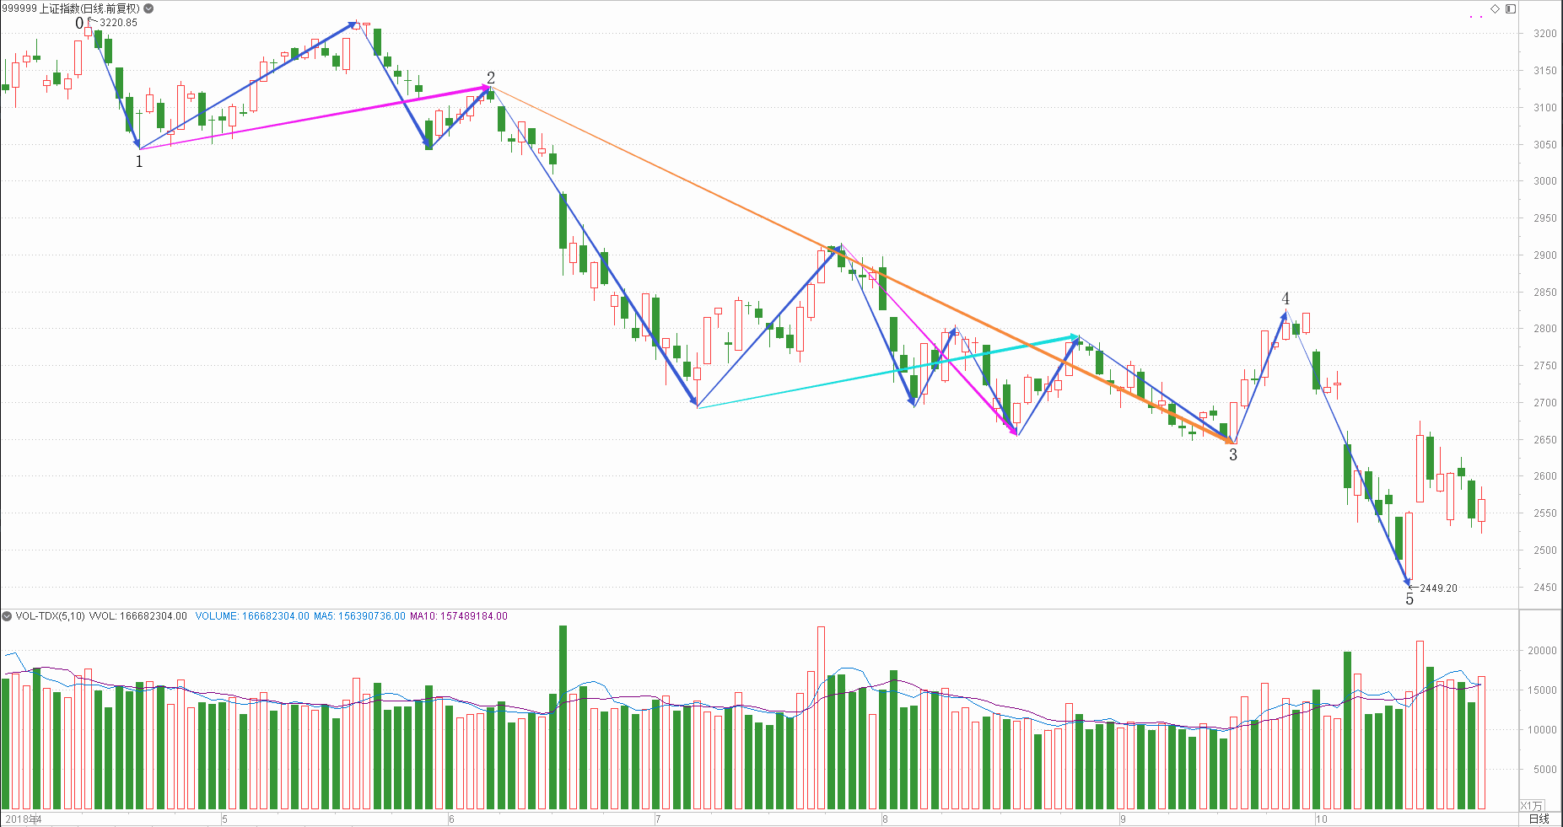Select the wave point label 1
1563x827 pixels.
point(139,161)
